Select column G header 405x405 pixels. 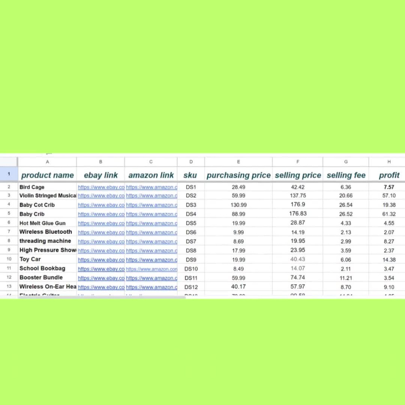(346, 162)
